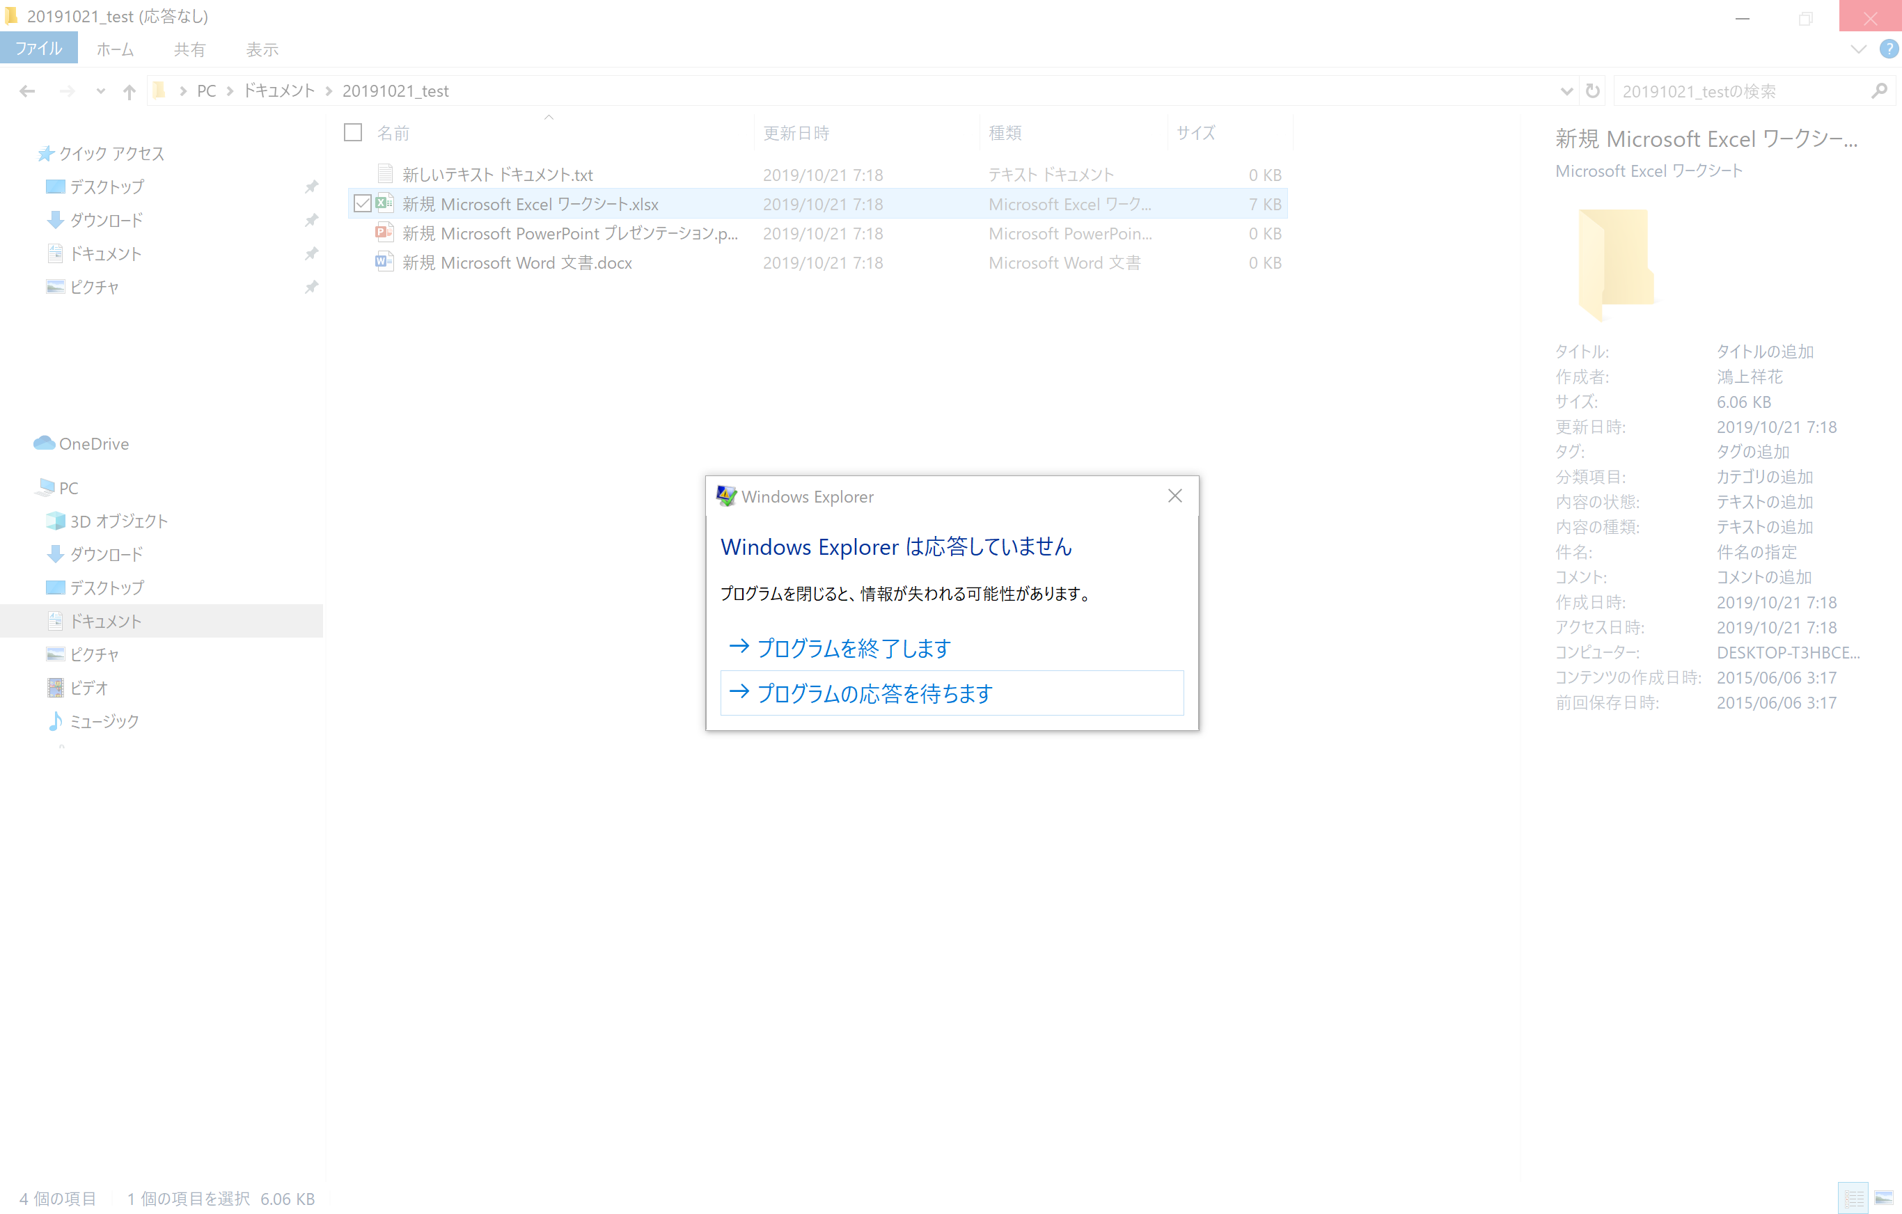Open the recent locations dropdown arrow
The height and width of the screenshot is (1214, 1902).
pyautogui.click(x=100, y=92)
